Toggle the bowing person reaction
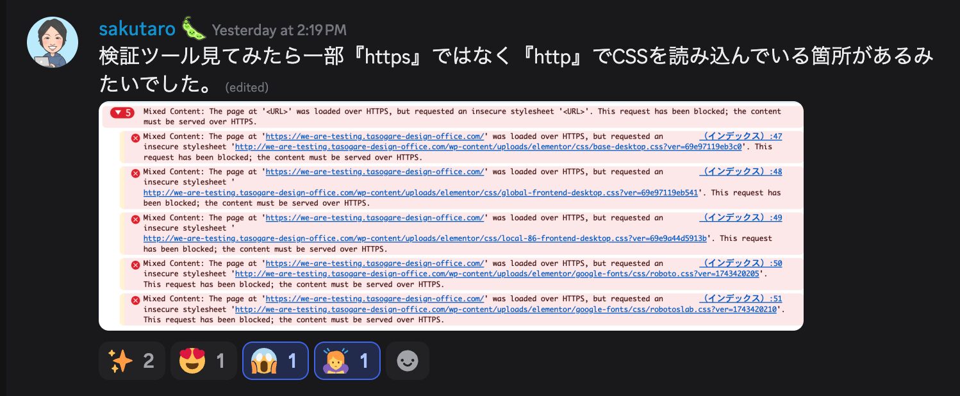The image size is (960, 396). click(x=347, y=361)
